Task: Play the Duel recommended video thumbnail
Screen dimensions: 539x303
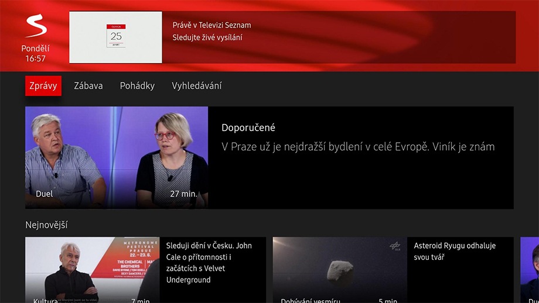Action: [x=117, y=157]
